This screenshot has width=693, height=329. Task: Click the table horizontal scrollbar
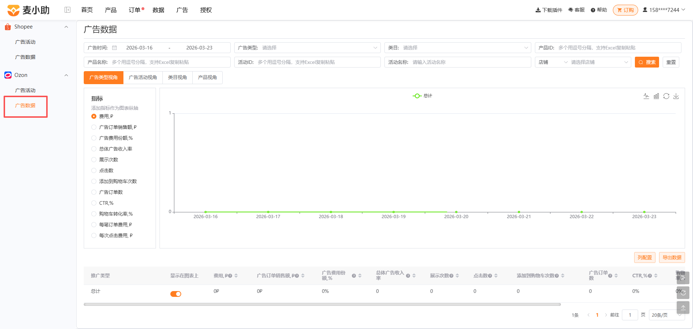pos(322,304)
